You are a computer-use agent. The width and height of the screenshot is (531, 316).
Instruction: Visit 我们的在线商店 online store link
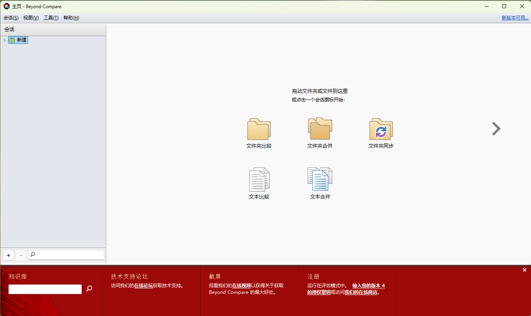coord(361,292)
